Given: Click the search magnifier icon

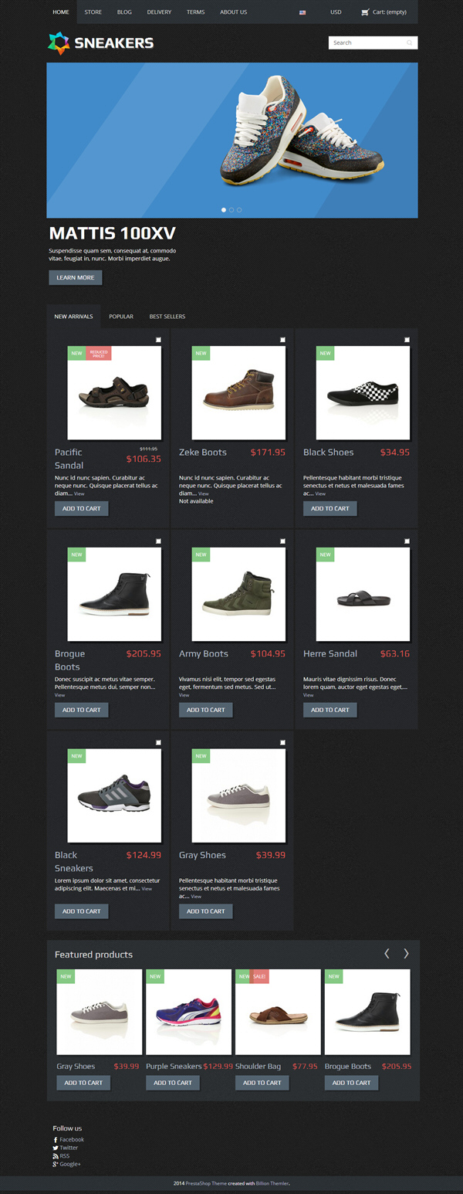Looking at the screenshot, I should [410, 43].
